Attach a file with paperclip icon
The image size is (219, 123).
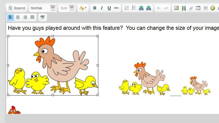pyautogui.click(x=191, y=8)
